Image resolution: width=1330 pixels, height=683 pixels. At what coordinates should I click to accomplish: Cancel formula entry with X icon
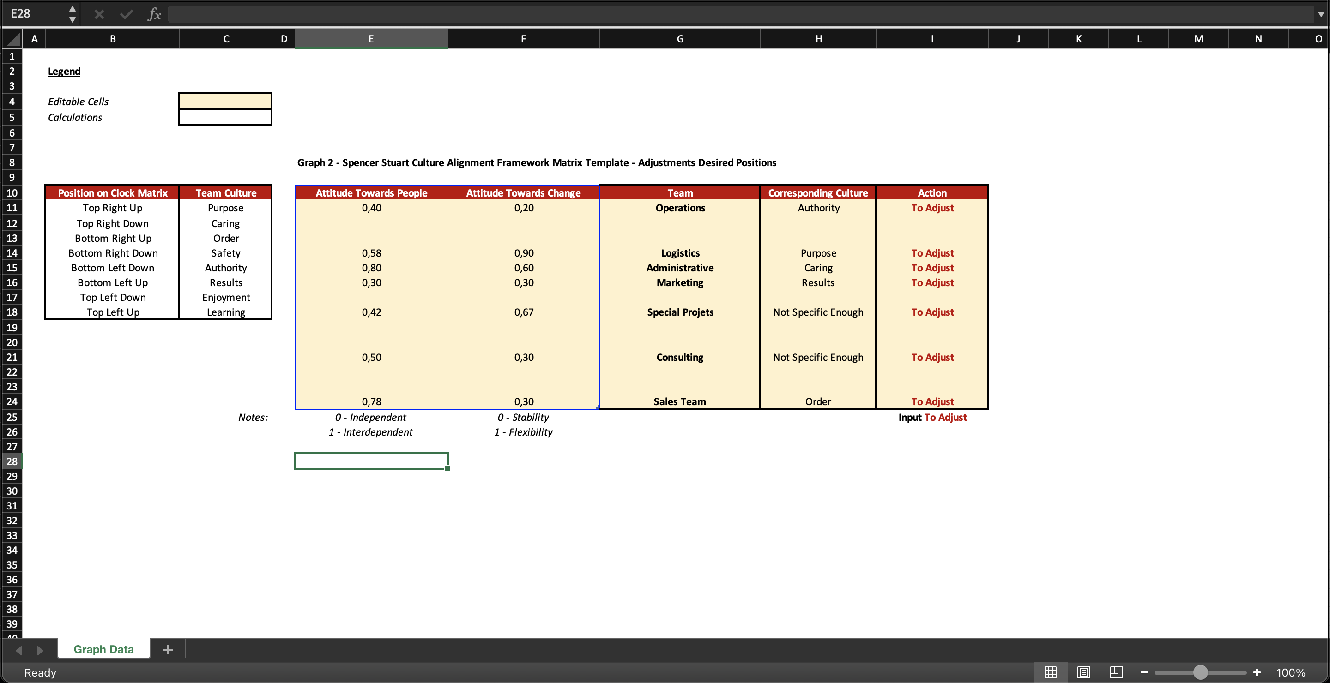pos(99,14)
